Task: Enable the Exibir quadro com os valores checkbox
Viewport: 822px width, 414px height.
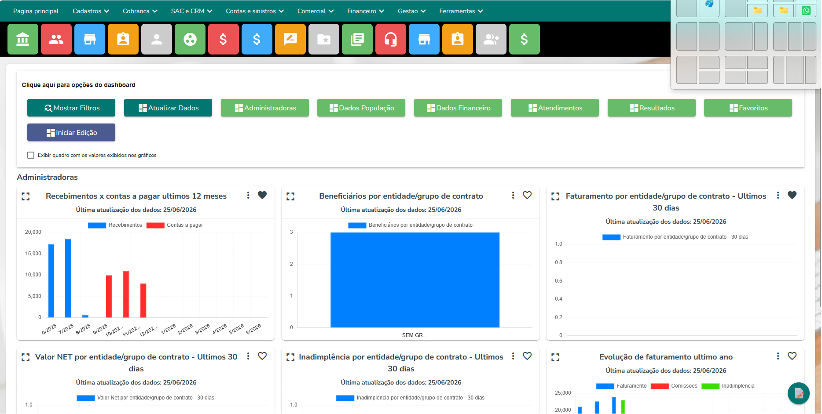Action: tap(31, 155)
